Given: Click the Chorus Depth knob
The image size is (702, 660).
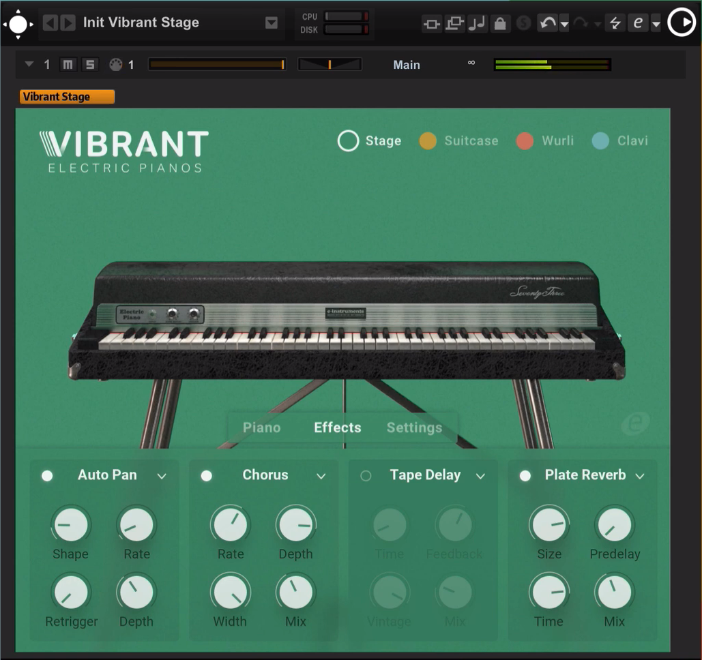Looking at the screenshot, I should point(296,524).
